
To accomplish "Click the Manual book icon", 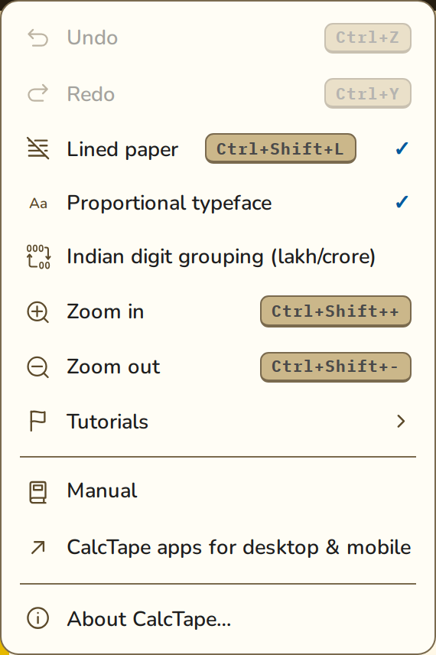I will pyautogui.click(x=37, y=492).
